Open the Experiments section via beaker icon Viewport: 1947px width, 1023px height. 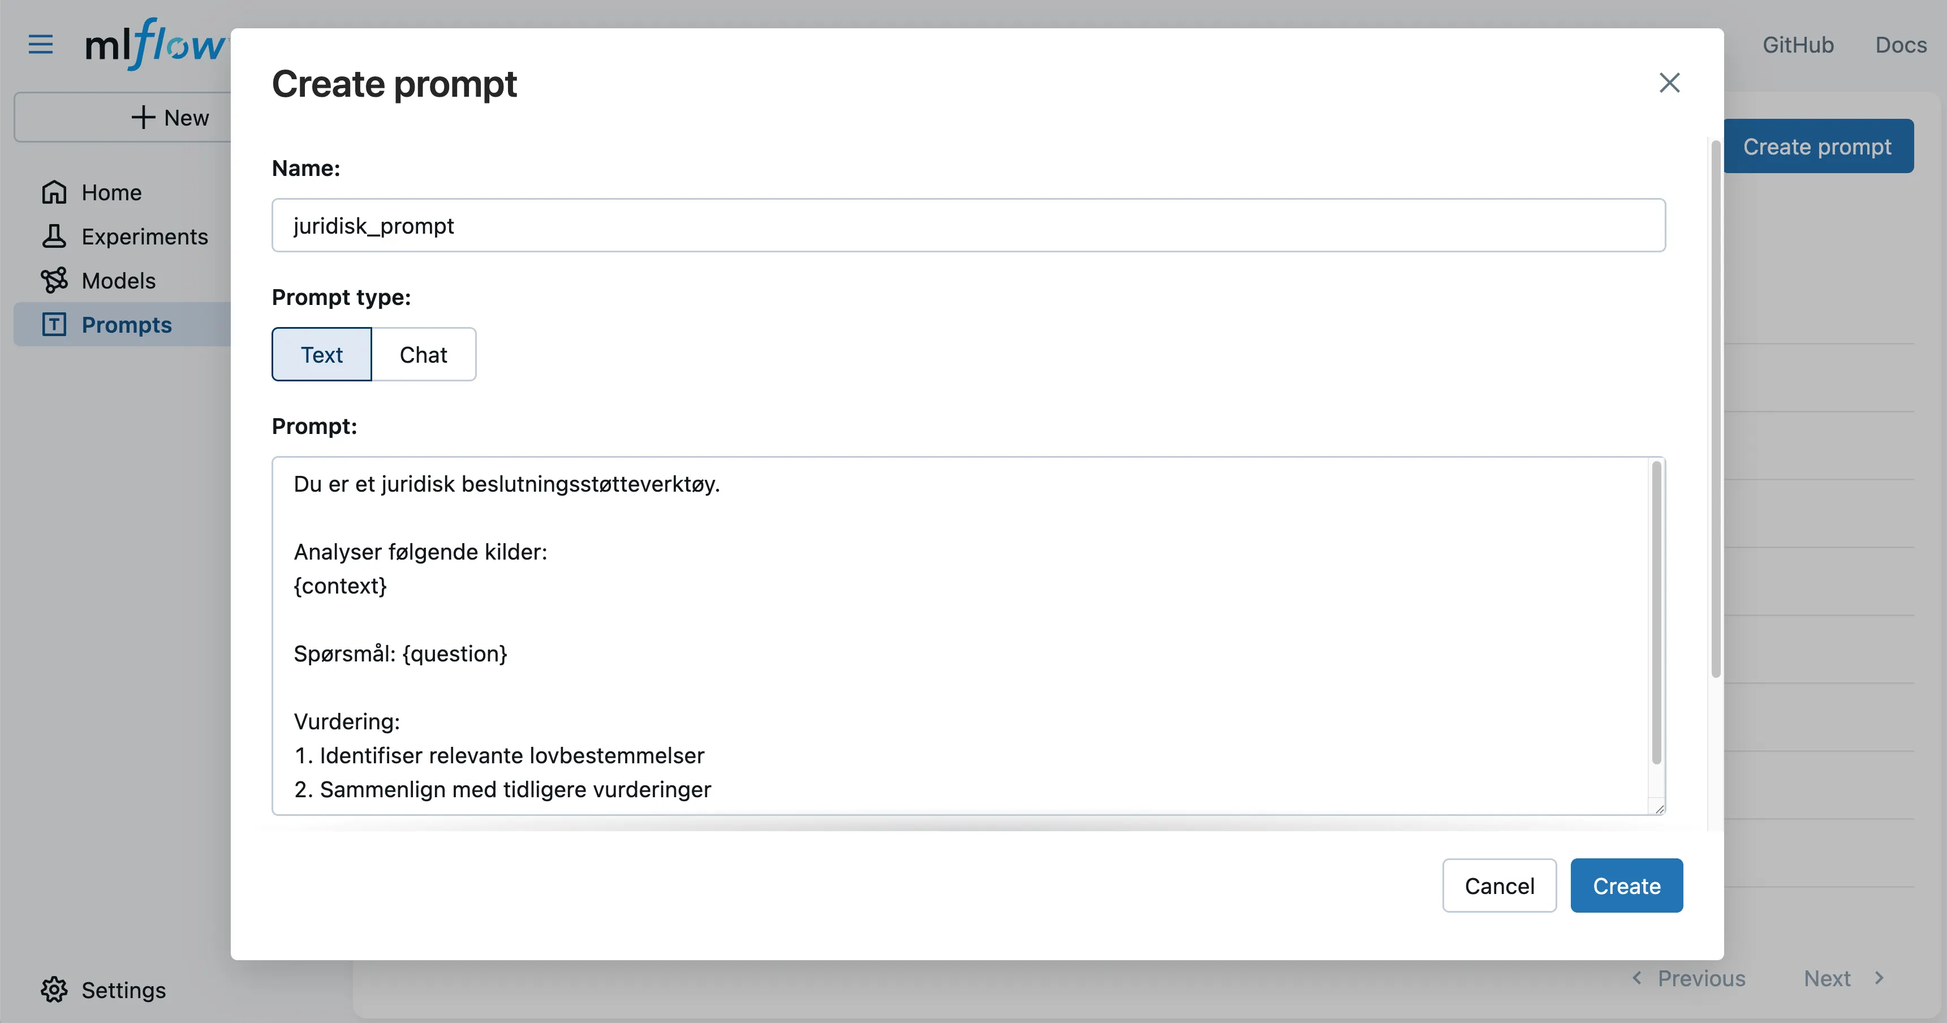[53, 237]
